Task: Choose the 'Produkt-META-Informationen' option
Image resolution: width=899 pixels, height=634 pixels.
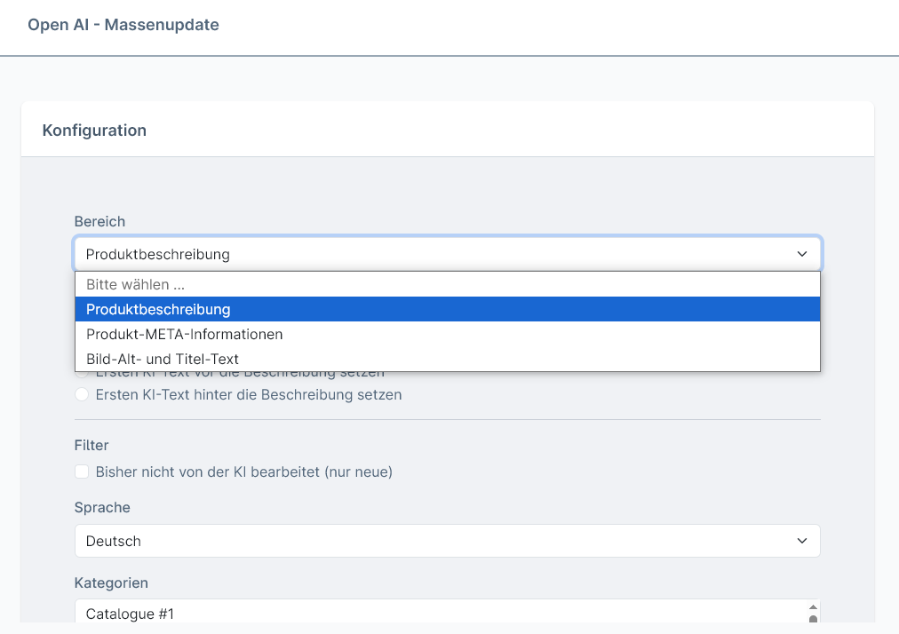Action: click(x=448, y=334)
